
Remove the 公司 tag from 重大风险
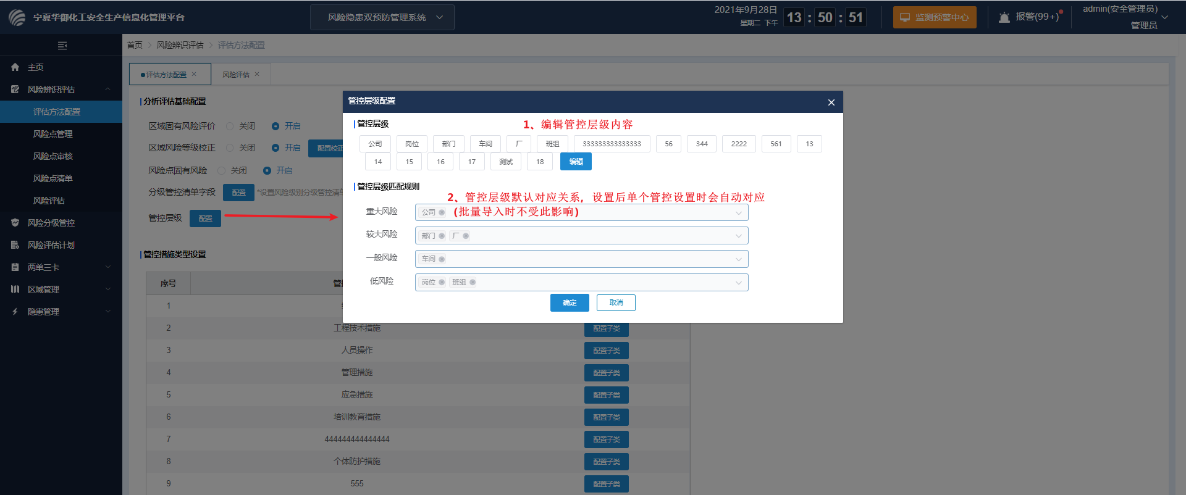coord(442,212)
